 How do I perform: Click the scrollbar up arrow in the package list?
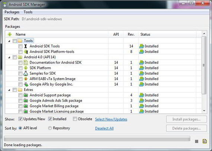[x=204, y=33]
